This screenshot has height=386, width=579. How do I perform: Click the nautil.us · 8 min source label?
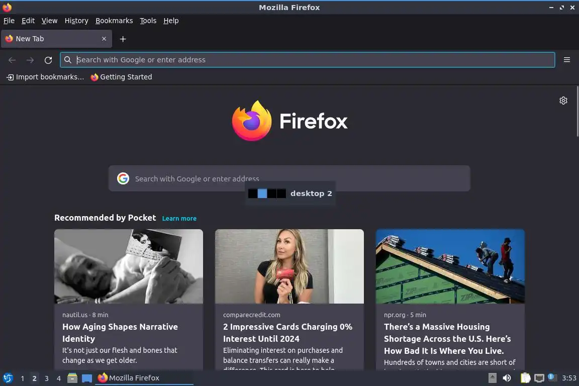[x=85, y=315]
